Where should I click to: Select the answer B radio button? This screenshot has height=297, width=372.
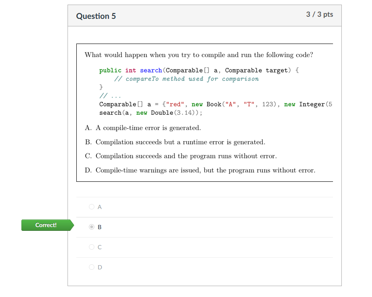click(92, 227)
